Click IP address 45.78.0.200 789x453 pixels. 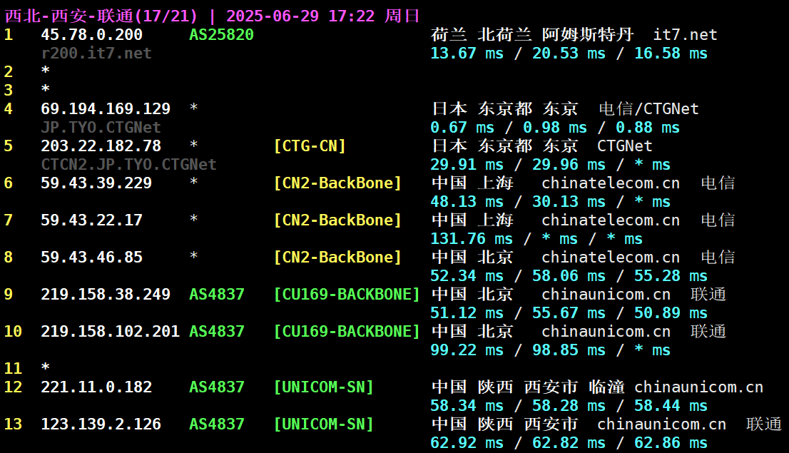coord(91,35)
